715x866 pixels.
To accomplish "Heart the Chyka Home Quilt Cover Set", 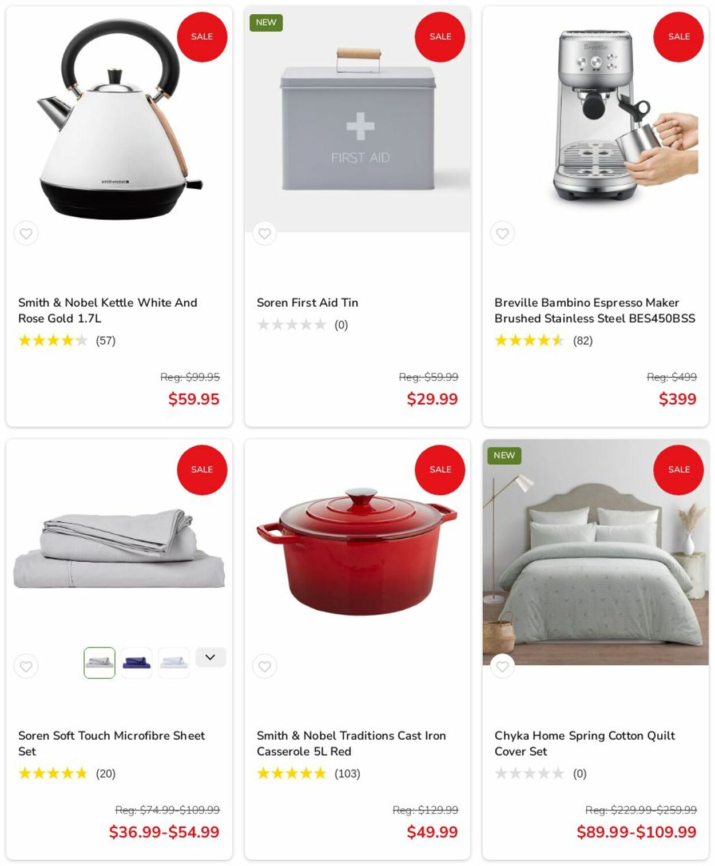I will tap(502, 666).
